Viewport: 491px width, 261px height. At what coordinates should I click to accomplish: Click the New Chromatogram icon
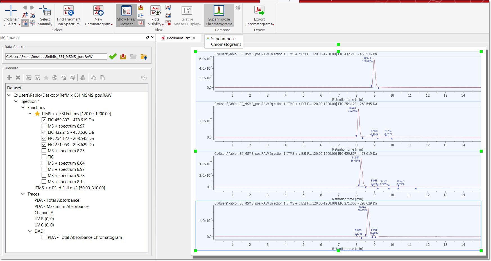click(98, 11)
